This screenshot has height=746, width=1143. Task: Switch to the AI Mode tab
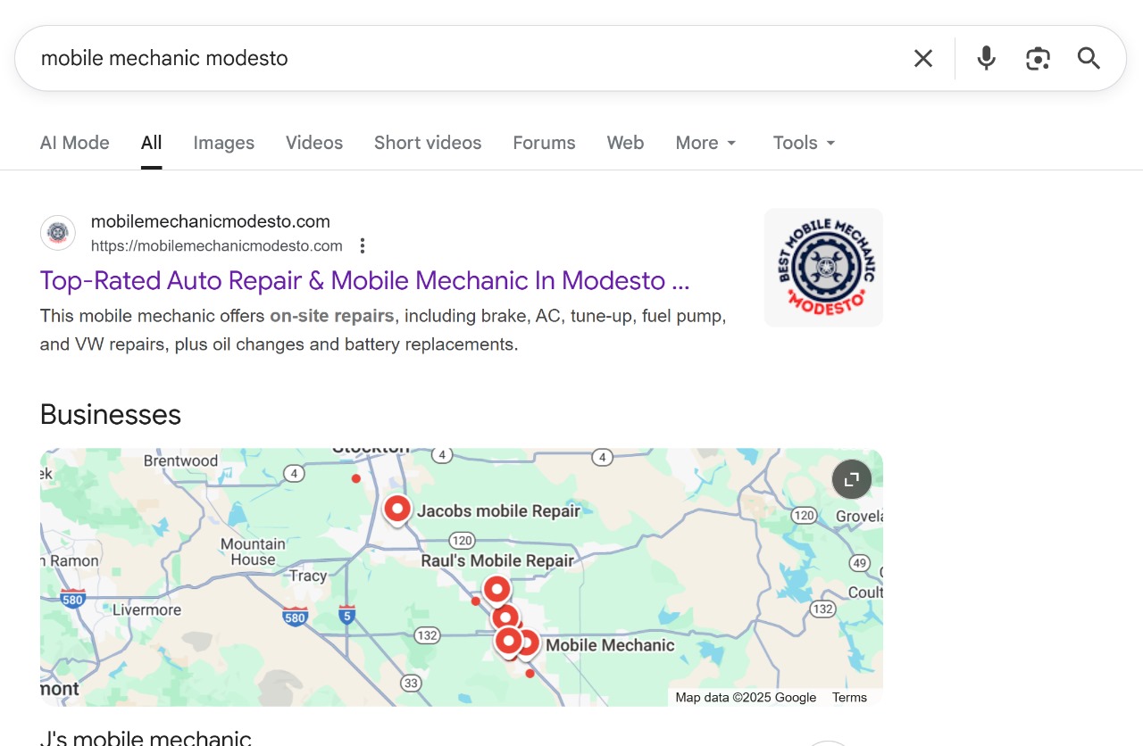(x=75, y=143)
